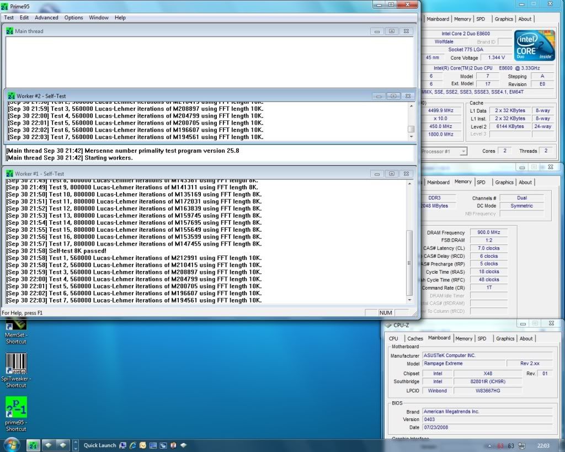This screenshot has width=565, height=452.
Task: Click Worker #2 scrollbar up arrow
Action: 411,106
